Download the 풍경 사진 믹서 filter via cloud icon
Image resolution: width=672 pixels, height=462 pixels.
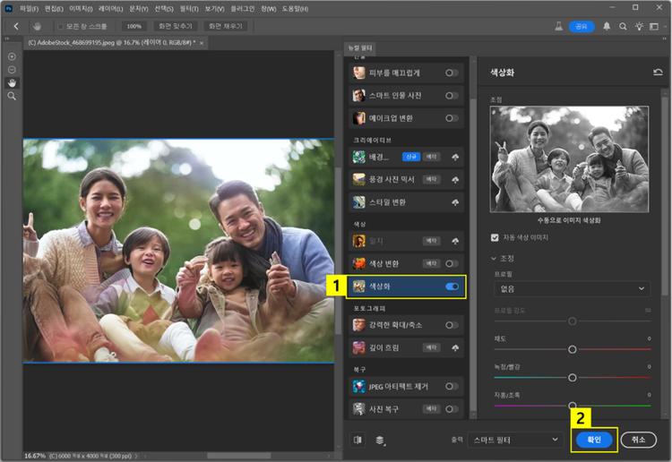coord(455,179)
